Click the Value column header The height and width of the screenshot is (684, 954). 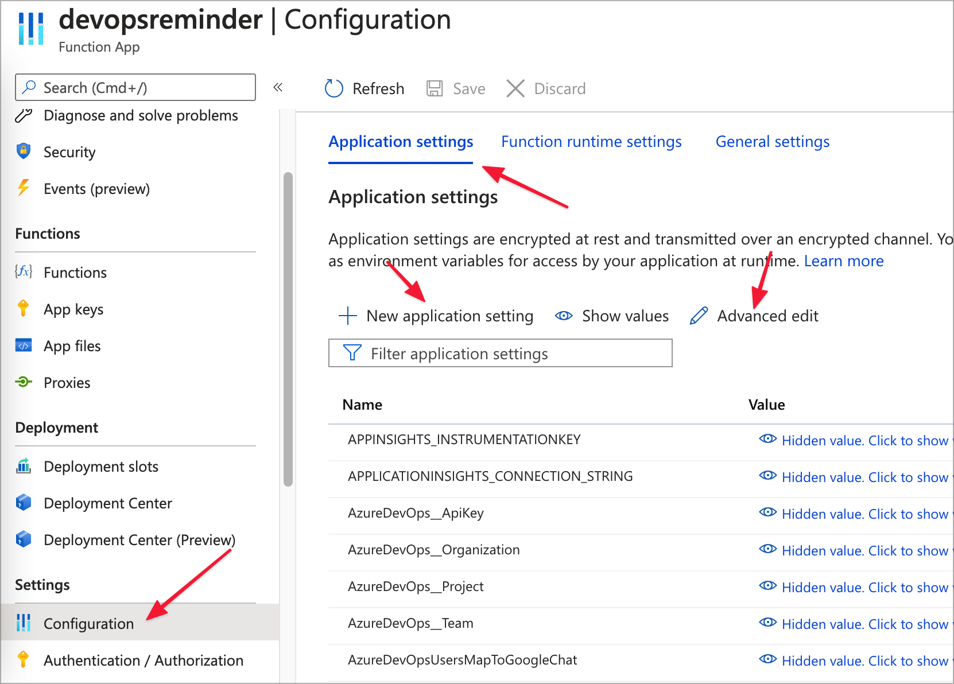coord(766,405)
